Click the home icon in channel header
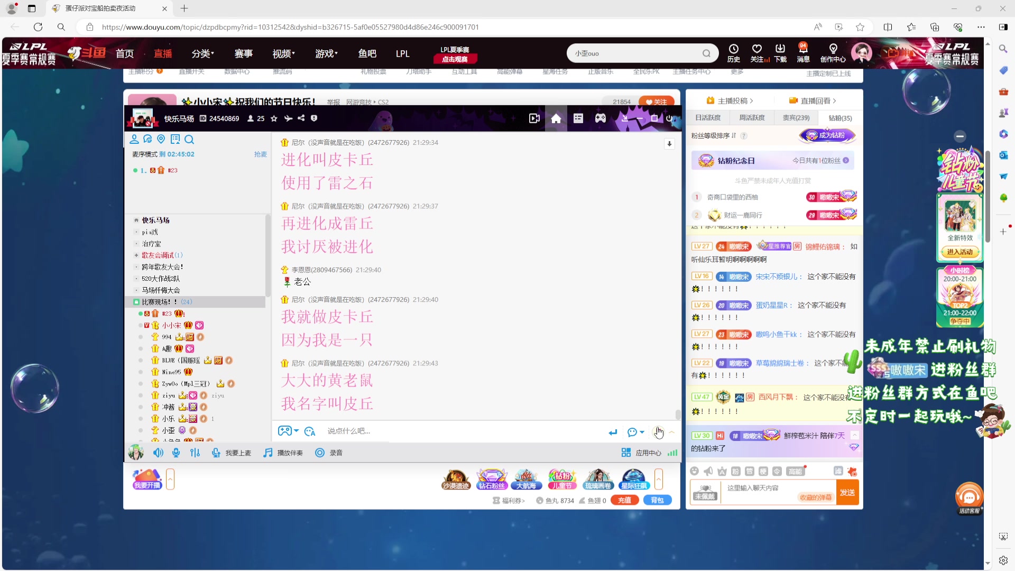Image resolution: width=1015 pixels, height=571 pixels. click(x=556, y=118)
